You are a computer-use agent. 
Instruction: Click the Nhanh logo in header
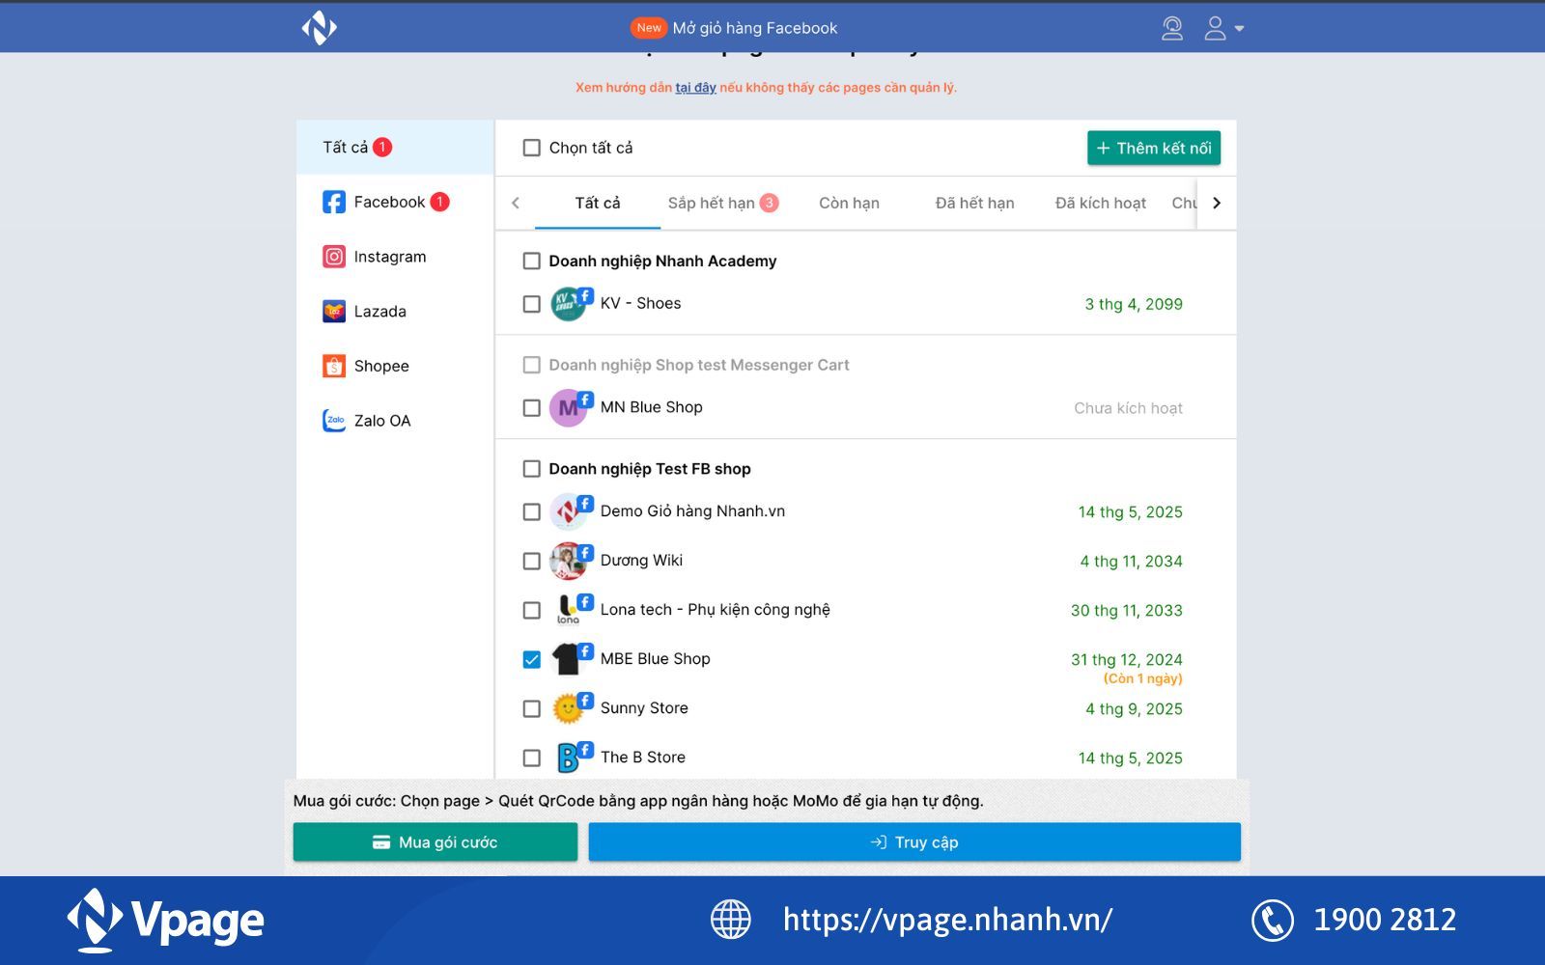coord(319,27)
